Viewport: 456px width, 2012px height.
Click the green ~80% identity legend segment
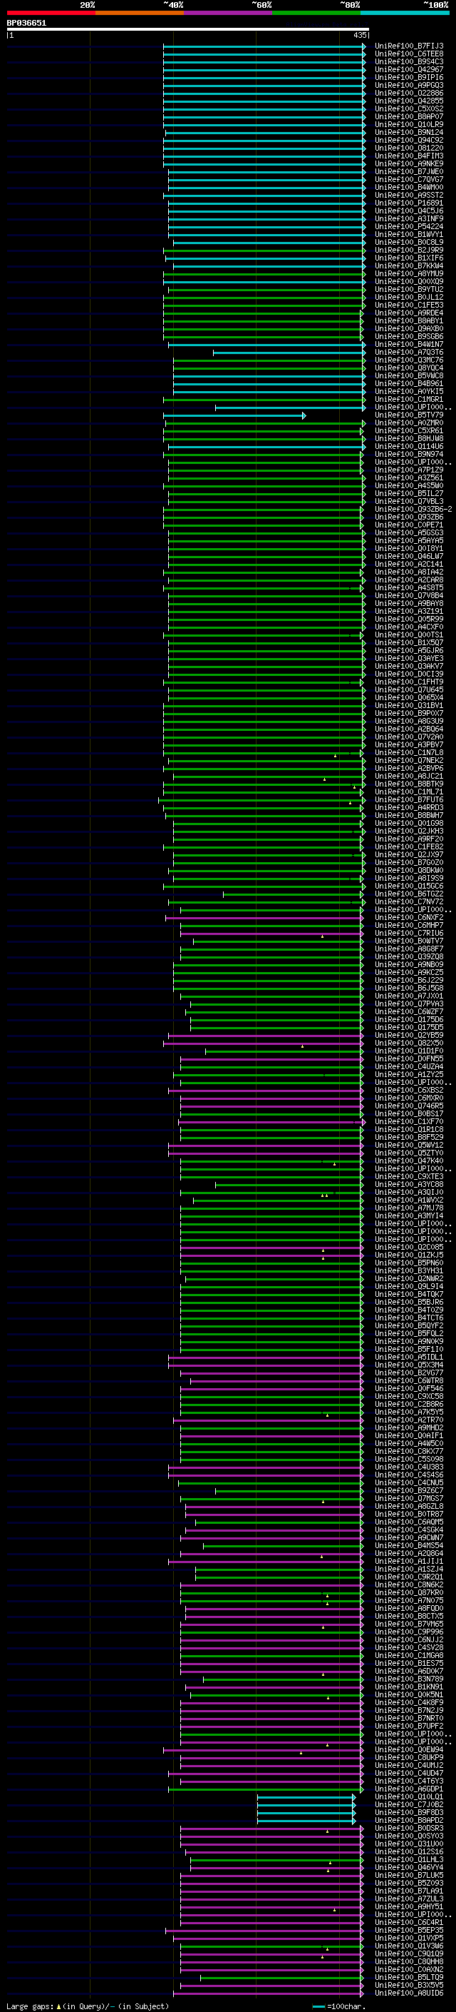tap(316, 13)
